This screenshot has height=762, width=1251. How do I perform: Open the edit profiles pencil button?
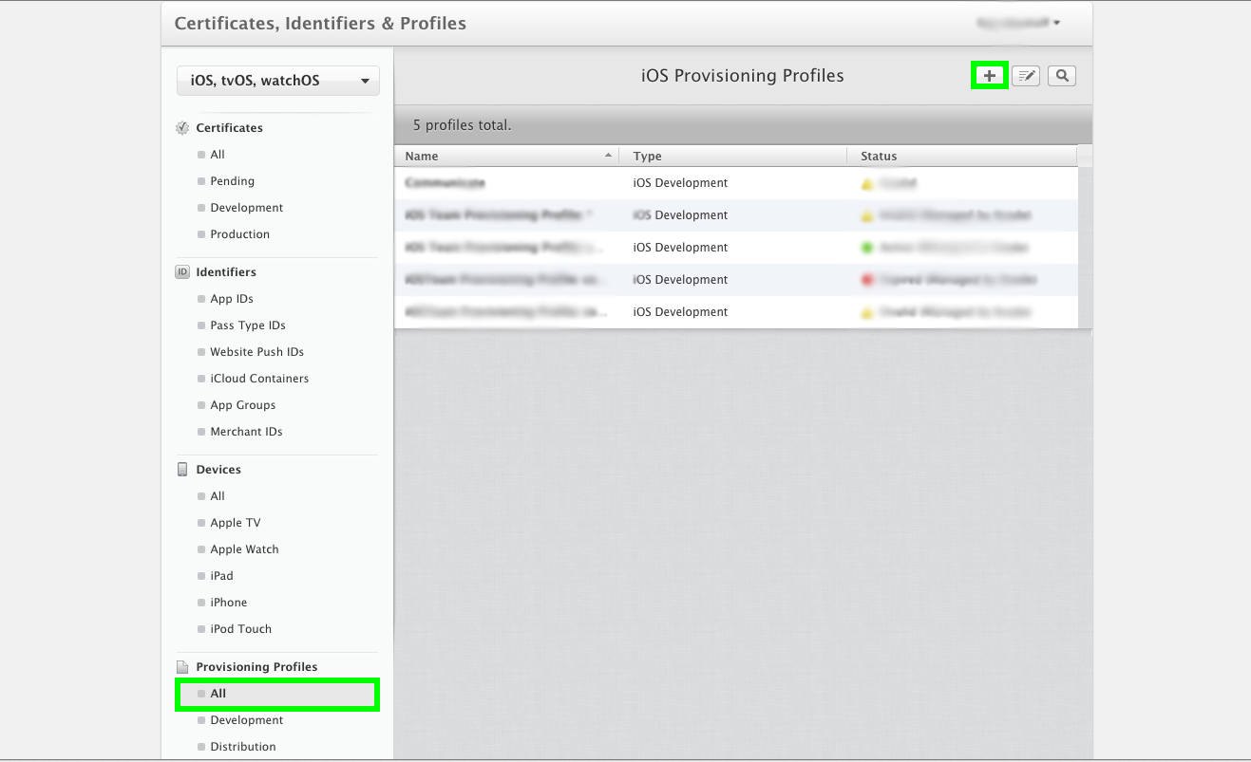(x=1026, y=76)
